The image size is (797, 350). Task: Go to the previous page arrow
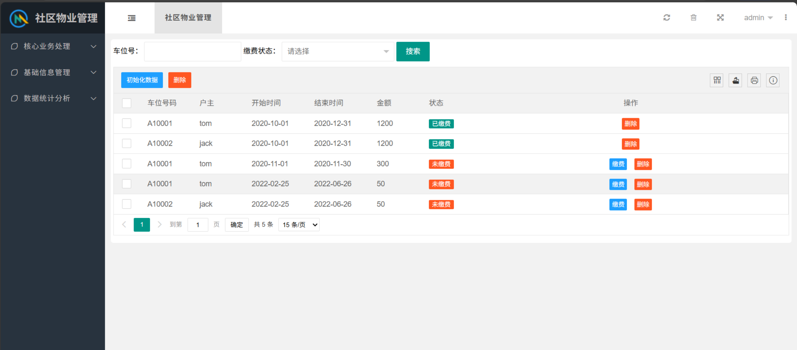pyautogui.click(x=124, y=225)
